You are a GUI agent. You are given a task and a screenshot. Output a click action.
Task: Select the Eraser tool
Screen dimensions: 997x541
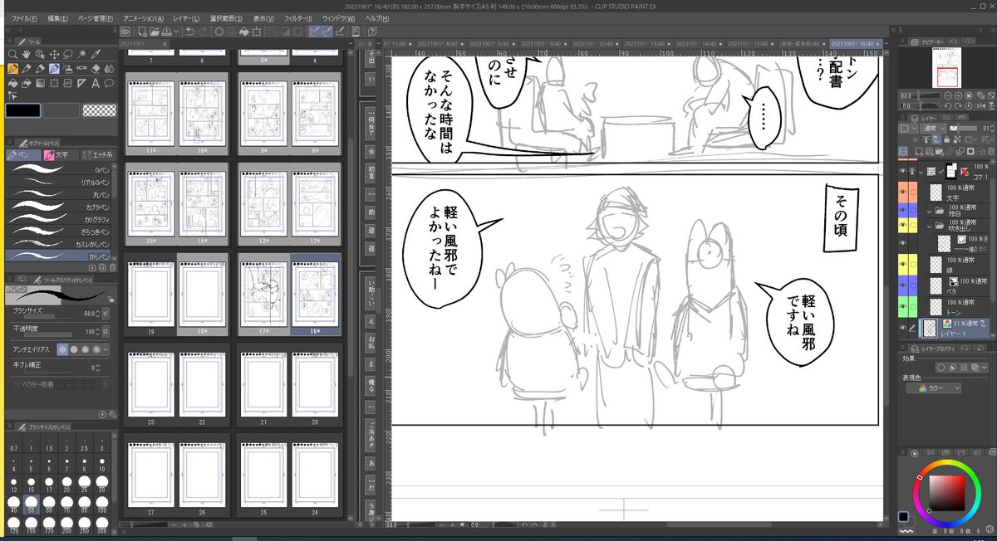[96, 69]
